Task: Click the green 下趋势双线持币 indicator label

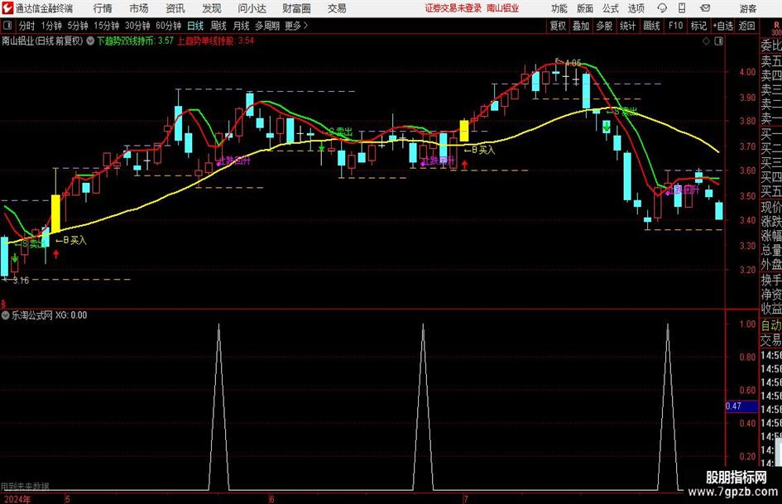Action: [135, 41]
